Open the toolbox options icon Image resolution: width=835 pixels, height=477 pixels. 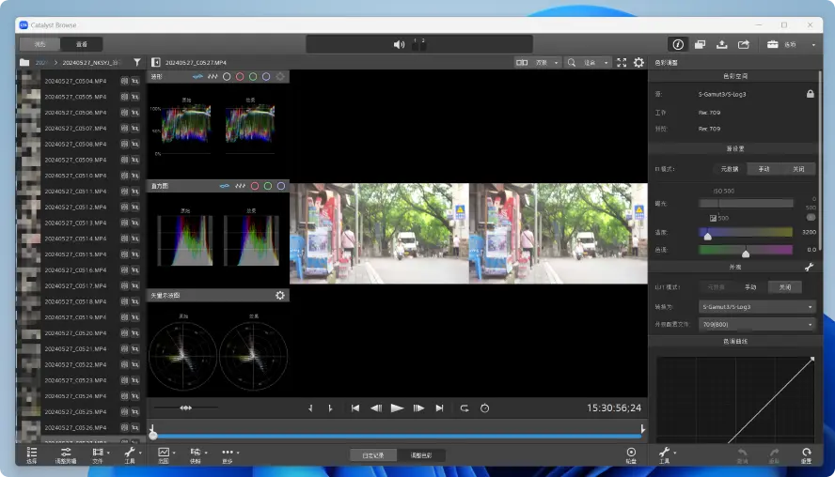[772, 45]
